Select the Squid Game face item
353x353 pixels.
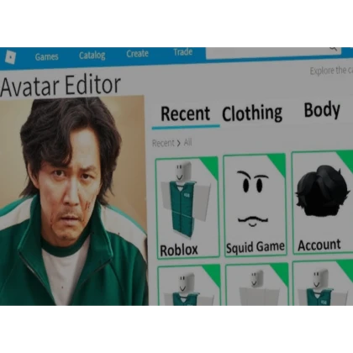tap(255, 205)
